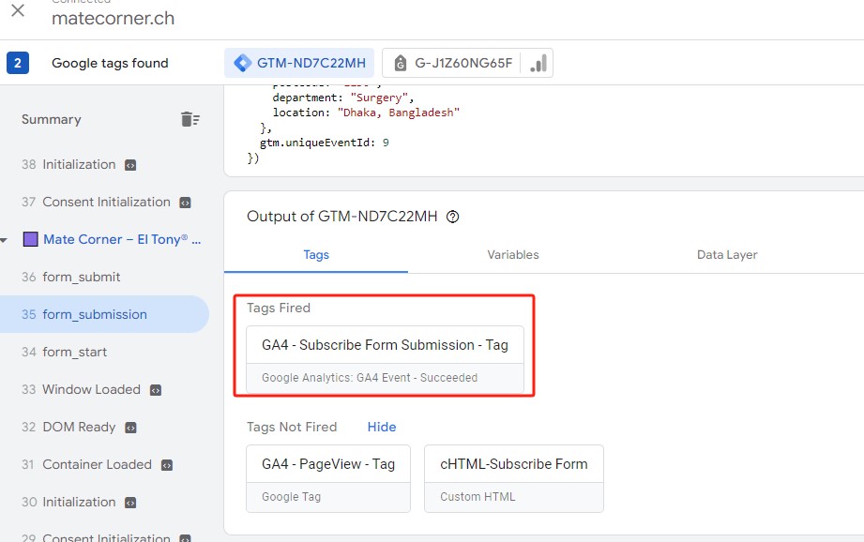
Task: Open the bar chart analytics icon
Action: (538, 63)
